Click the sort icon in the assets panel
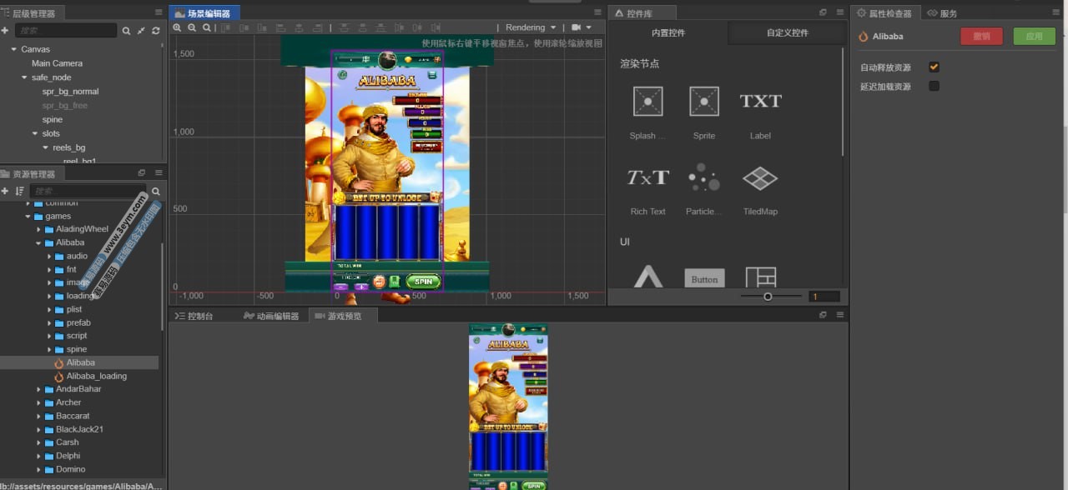The width and height of the screenshot is (1068, 490). click(19, 192)
